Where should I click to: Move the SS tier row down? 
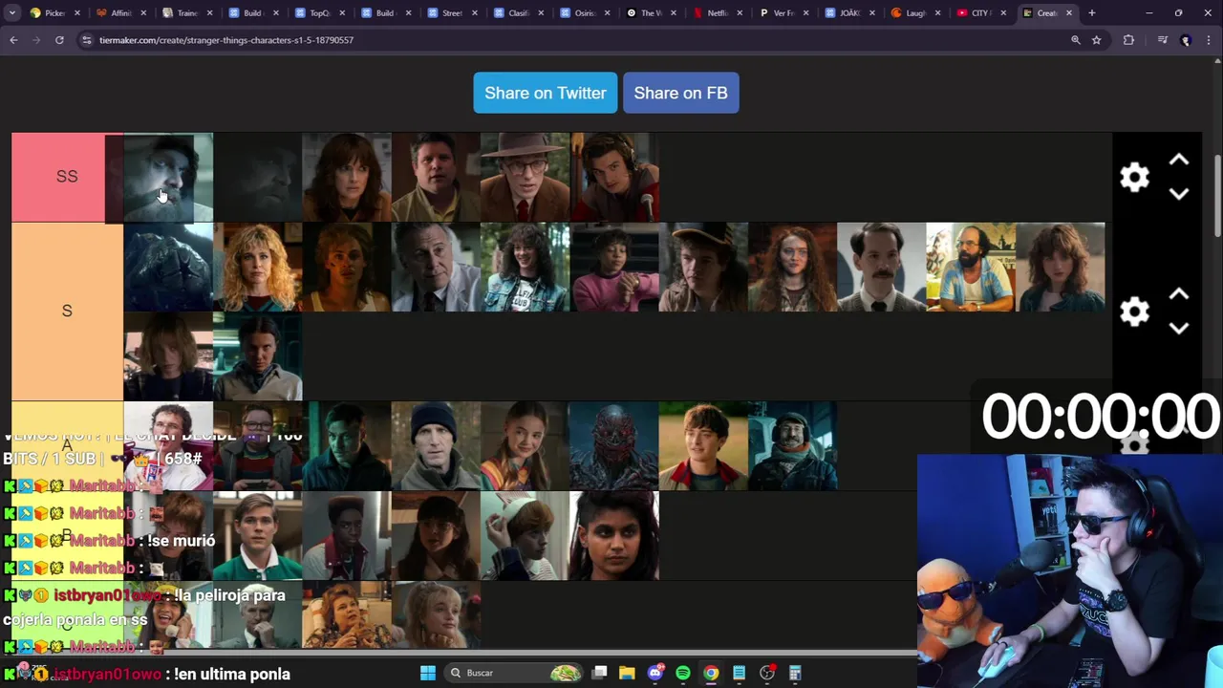[1179, 194]
